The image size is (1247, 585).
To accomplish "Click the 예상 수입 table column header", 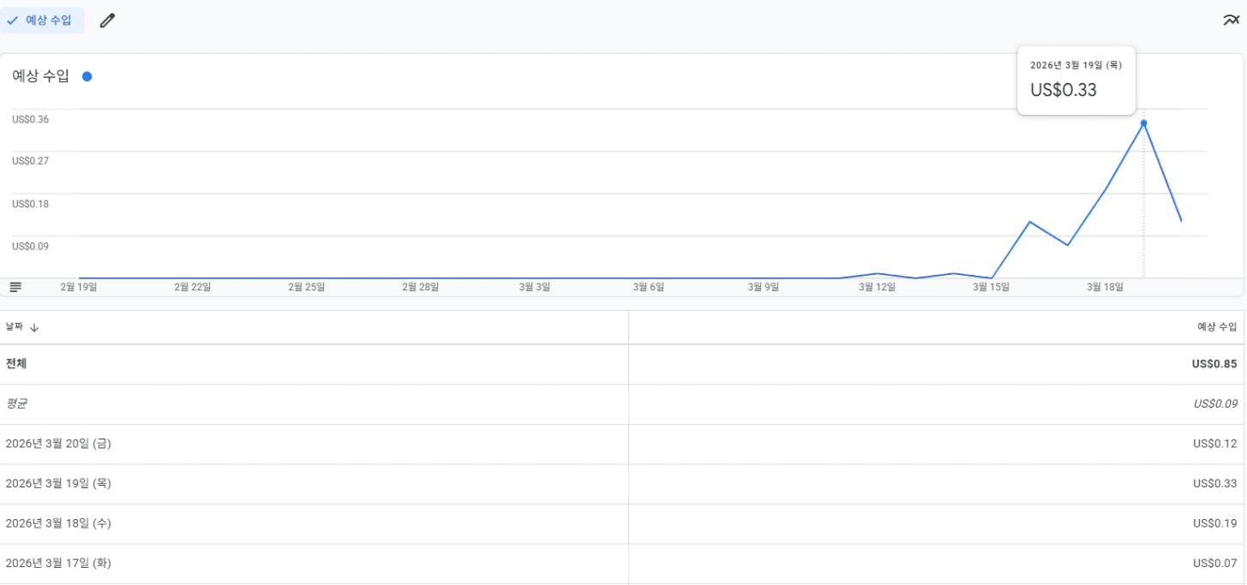I will point(1216,327).
